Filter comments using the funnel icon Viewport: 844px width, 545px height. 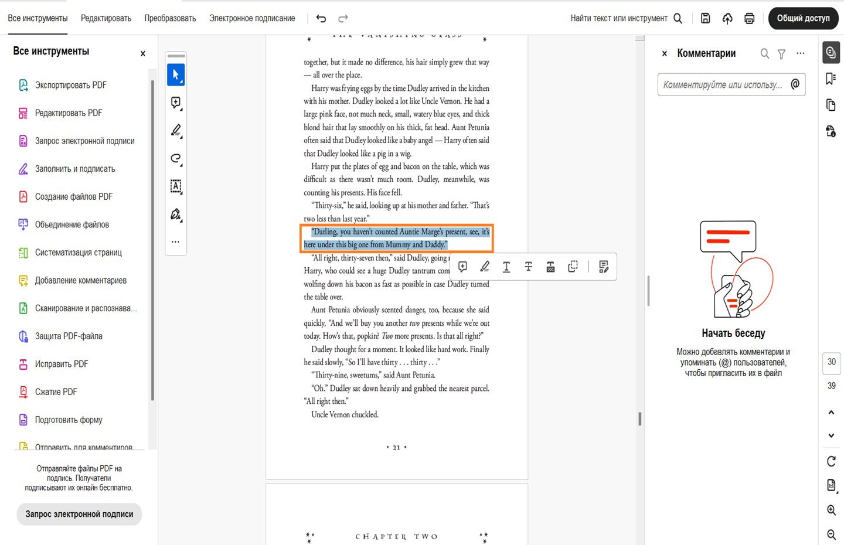point(781,54)
